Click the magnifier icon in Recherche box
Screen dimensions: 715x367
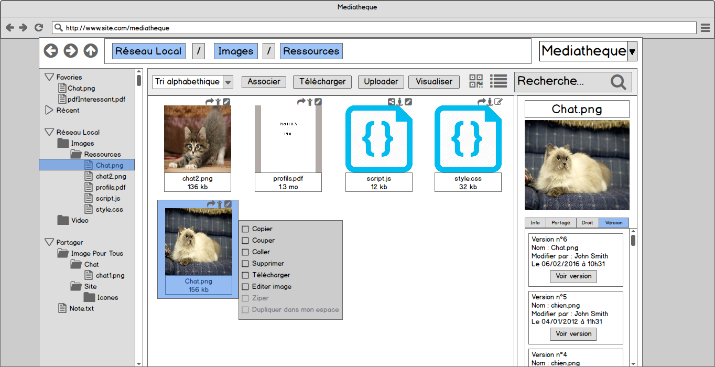[x=619, y=82]
